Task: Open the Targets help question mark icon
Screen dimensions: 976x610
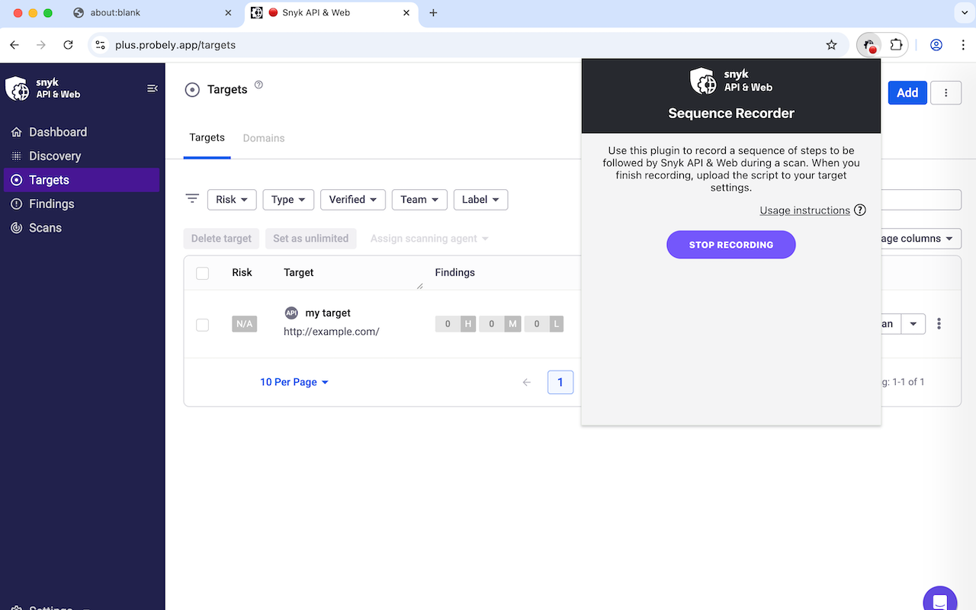Action: click(x=258, y=85)
